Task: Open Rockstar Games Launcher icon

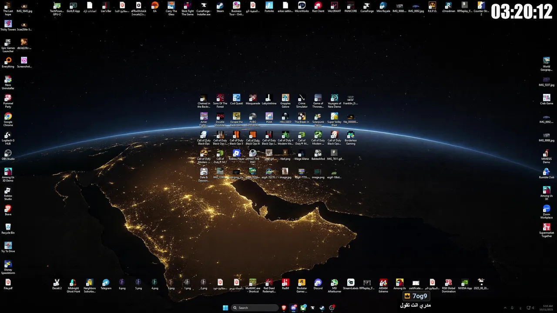Action: coord(302,285)
